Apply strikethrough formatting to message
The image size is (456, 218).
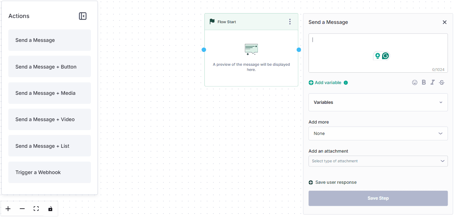click(x=441, y=82)
